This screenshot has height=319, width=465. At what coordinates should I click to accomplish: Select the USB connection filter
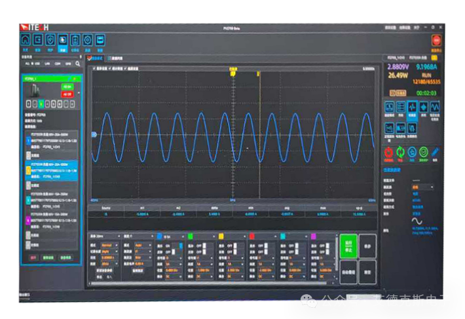[37, 64]
